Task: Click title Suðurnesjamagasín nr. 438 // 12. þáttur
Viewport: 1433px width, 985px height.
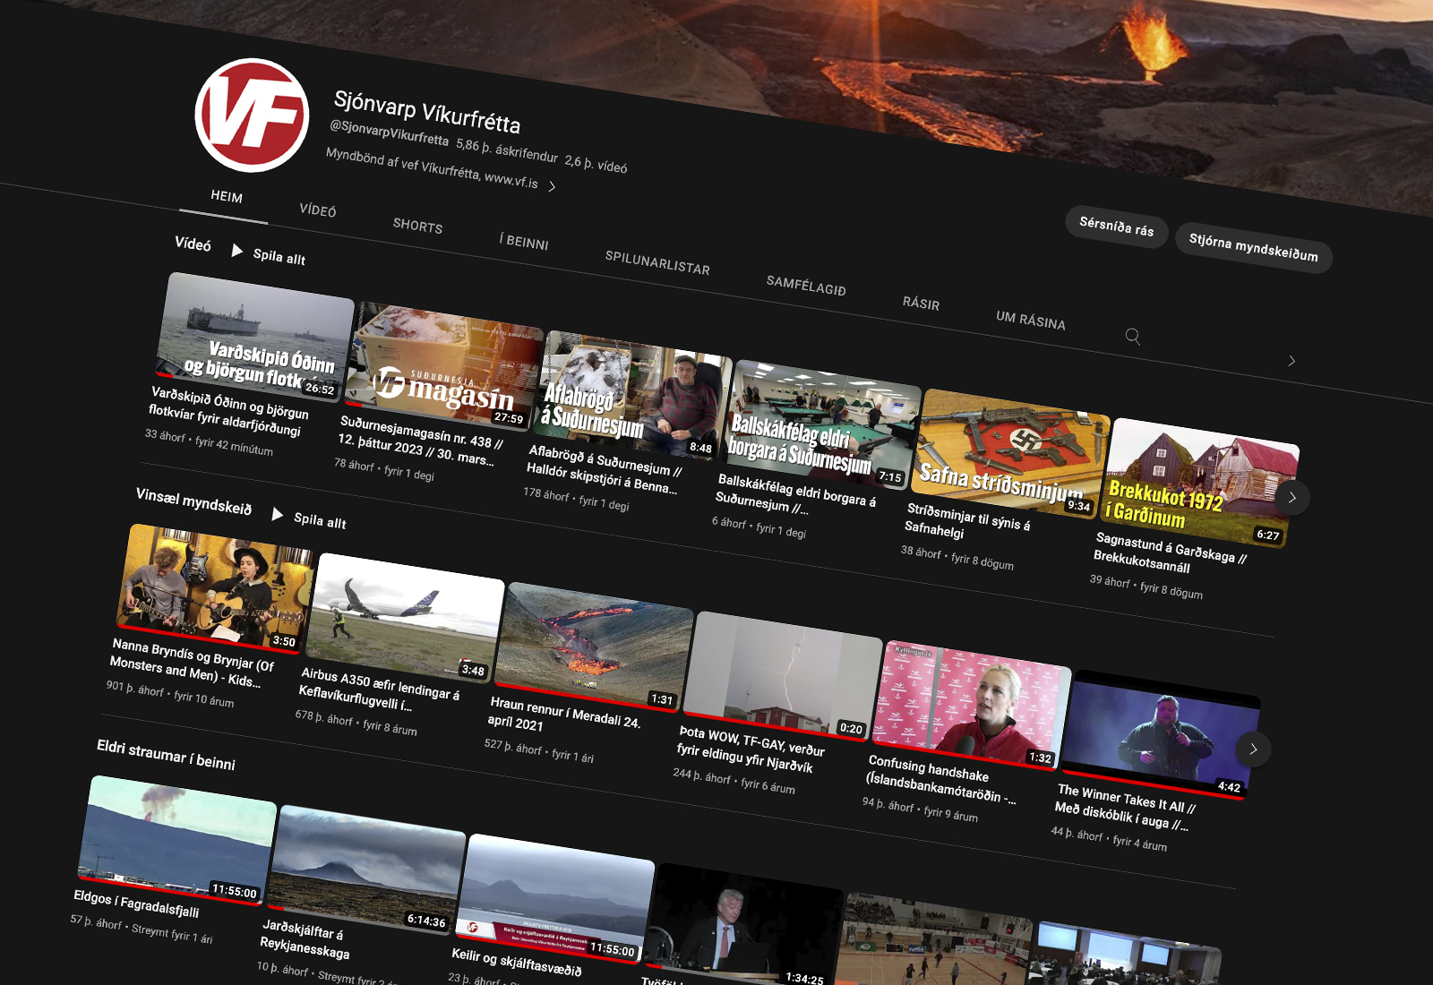Action: click(x=419, y=440)
